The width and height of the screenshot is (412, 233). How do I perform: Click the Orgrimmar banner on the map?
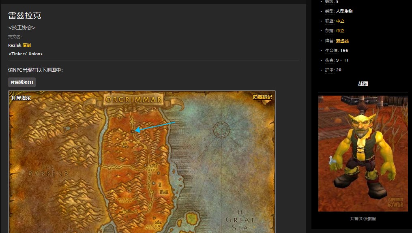[x=133, y=99]
